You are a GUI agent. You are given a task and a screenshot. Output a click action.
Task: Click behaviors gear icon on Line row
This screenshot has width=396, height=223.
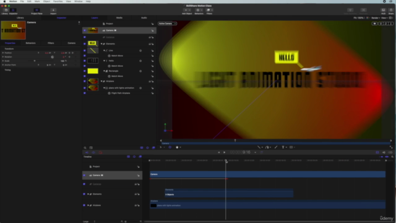(x=140, y=51)
